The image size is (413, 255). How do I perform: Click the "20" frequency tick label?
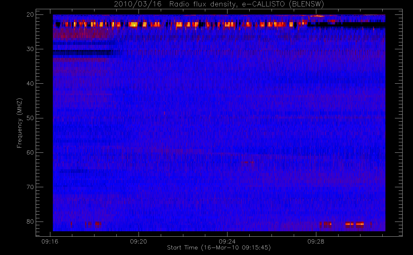tap(30, 15)
